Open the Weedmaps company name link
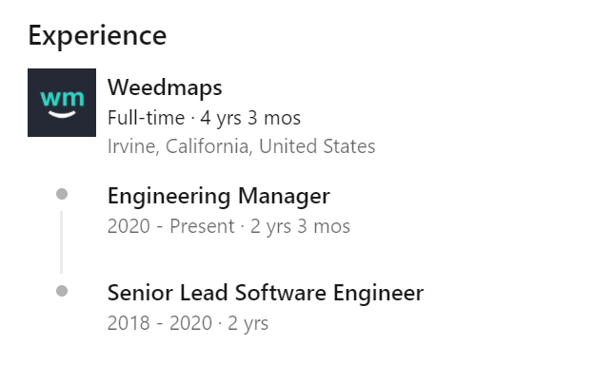The image size is (594, 365). [x=165, y=87]
